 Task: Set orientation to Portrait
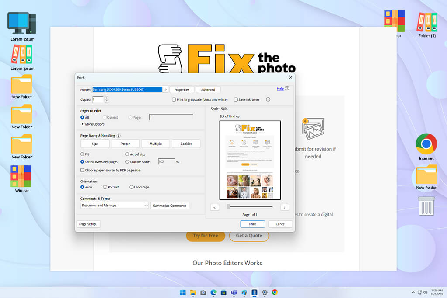[105, 187]
